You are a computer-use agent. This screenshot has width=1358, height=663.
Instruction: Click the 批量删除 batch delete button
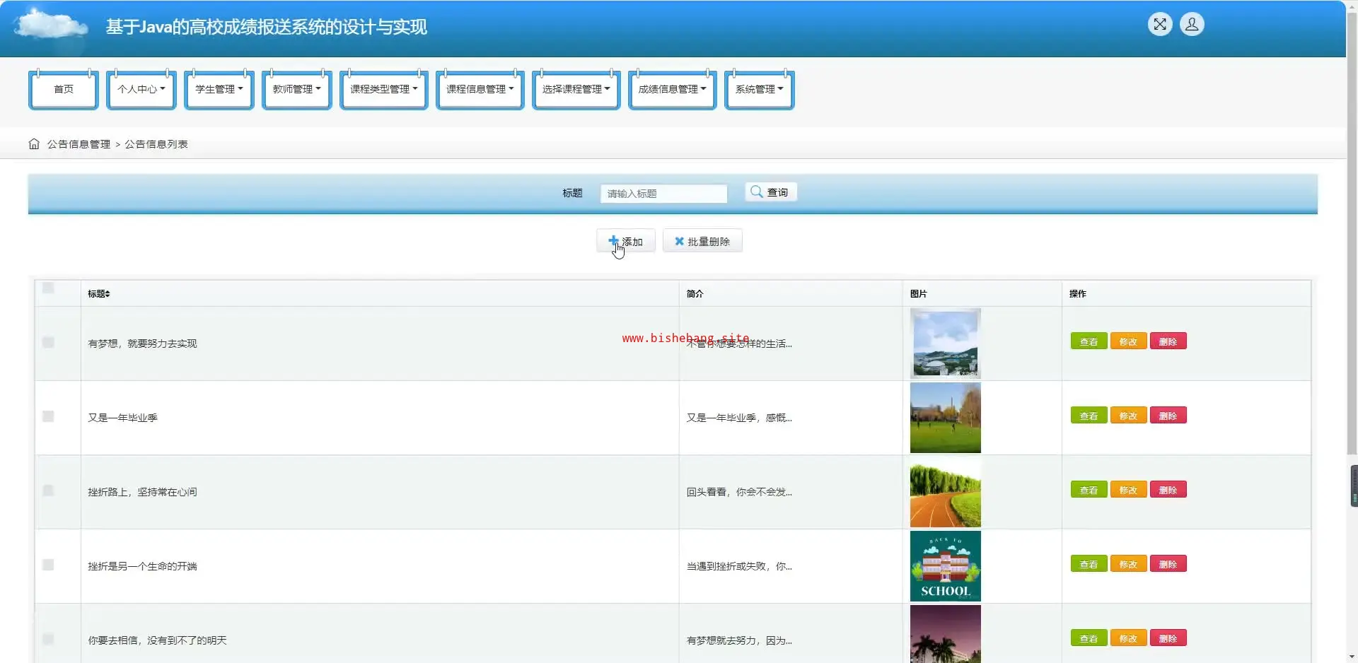coord(702,242)
